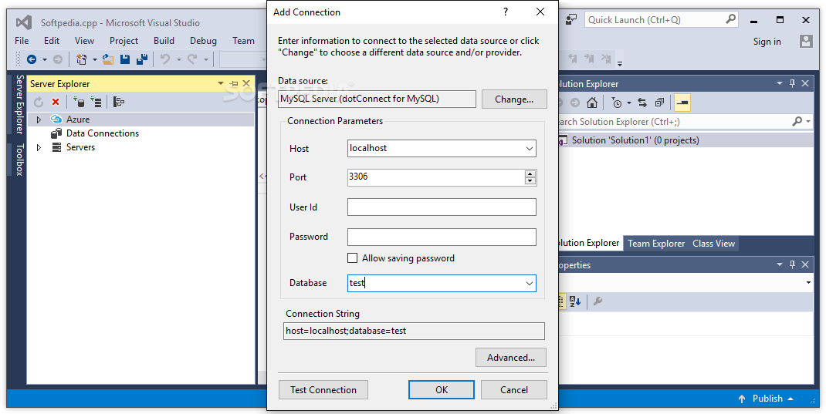Toggle auto-hide pin on Properties panel

point(792,264)
